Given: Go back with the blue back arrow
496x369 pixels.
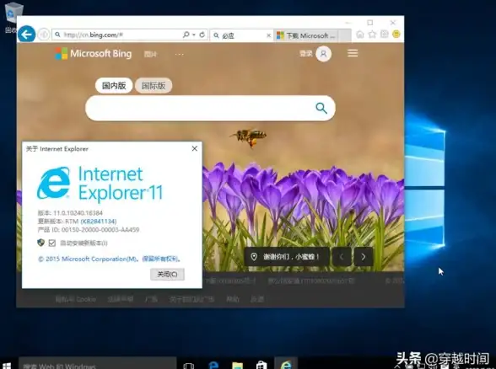Looking at the screenshot, I should [x=26, y=34].
